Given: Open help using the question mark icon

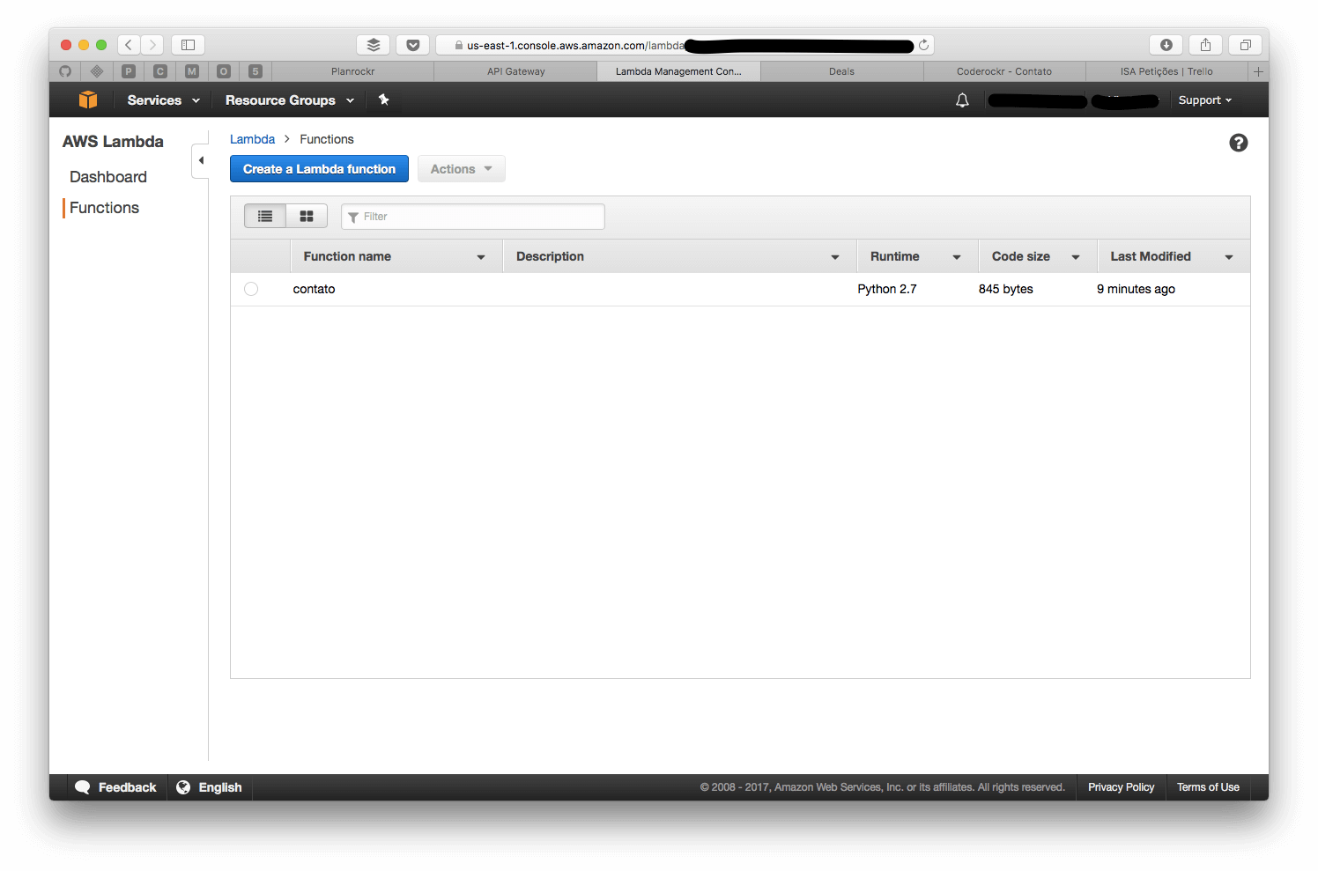Looking at the screenshot, I should pyautogui.click(x=1238, y=142).
